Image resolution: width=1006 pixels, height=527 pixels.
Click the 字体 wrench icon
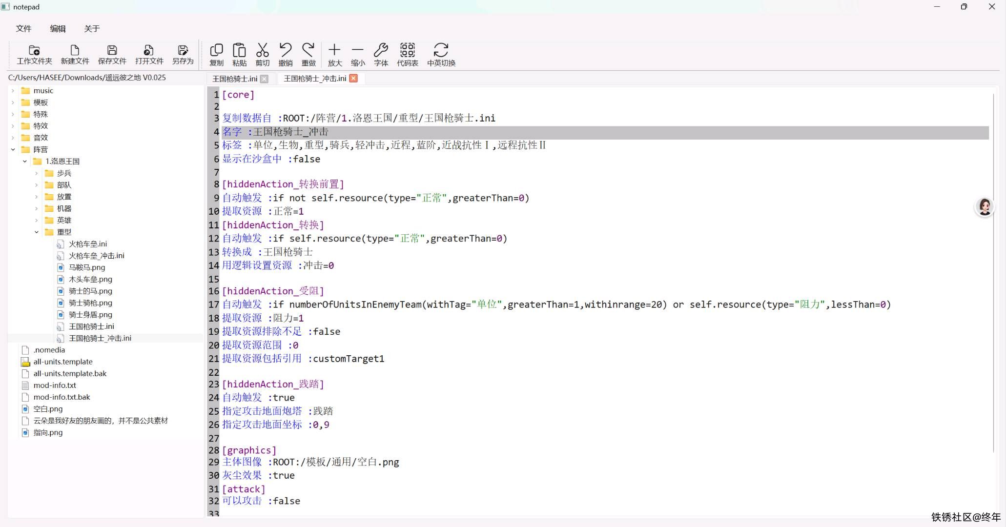(381, 50)
